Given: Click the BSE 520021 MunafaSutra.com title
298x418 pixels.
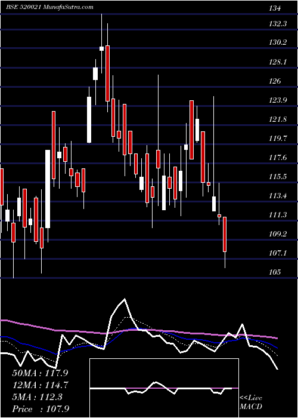Looking at the screenshot, I should tap(49, 7).
